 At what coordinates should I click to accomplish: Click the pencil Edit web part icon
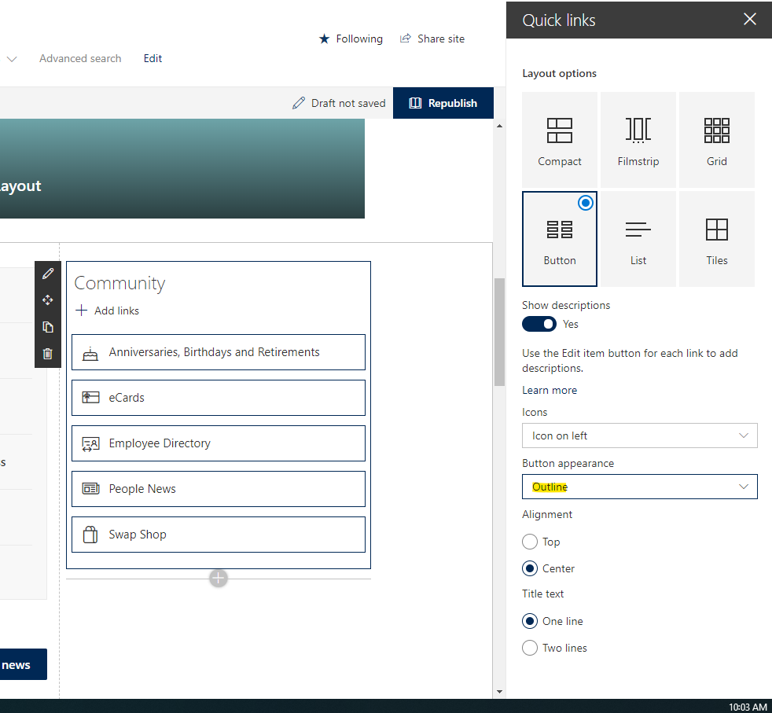[x=48, y=274]
